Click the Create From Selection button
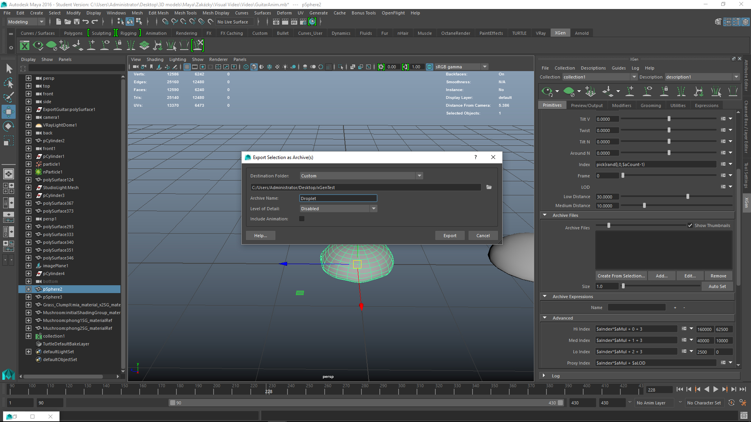The height and width of the screenshot is (422, 751). (x=621, y=276)
